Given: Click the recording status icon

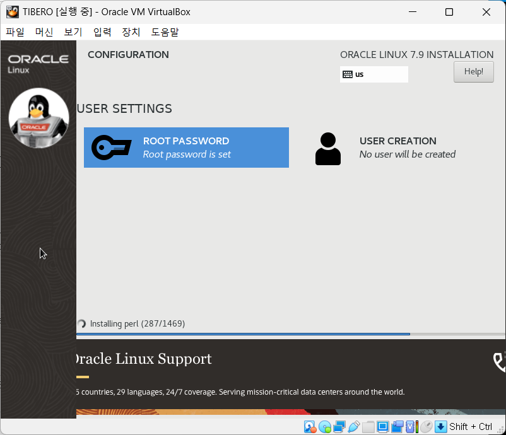Looking at the screenshot, I should coord(397,427).
